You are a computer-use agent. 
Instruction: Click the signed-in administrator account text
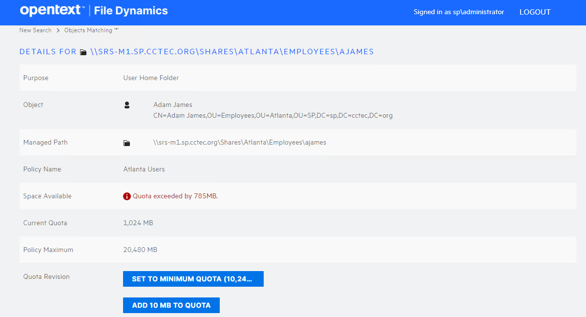coord(459,12)
